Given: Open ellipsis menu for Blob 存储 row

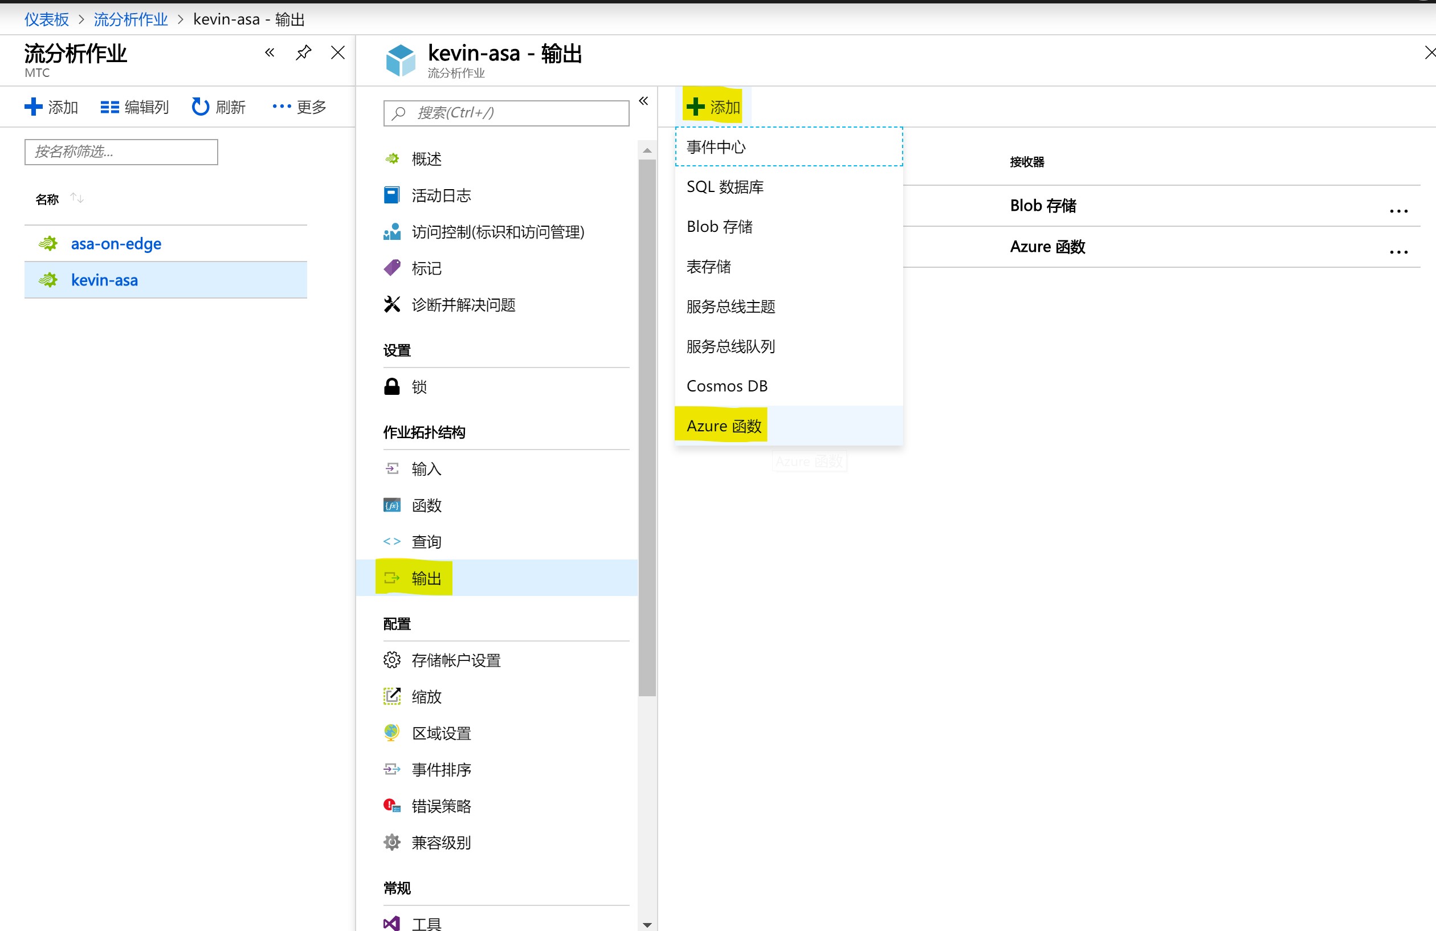Looking at the screenshot, I should (x=1398, y=211).
